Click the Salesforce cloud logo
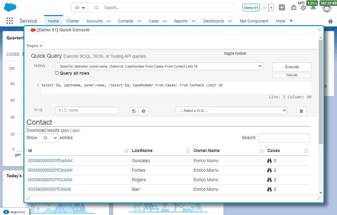This screenshot has height=215, width=337. [10, 7]
